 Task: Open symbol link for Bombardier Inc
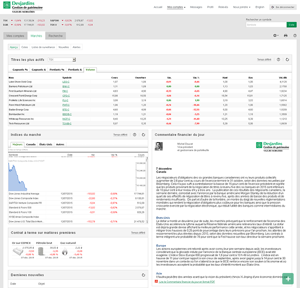click(67, 114)
